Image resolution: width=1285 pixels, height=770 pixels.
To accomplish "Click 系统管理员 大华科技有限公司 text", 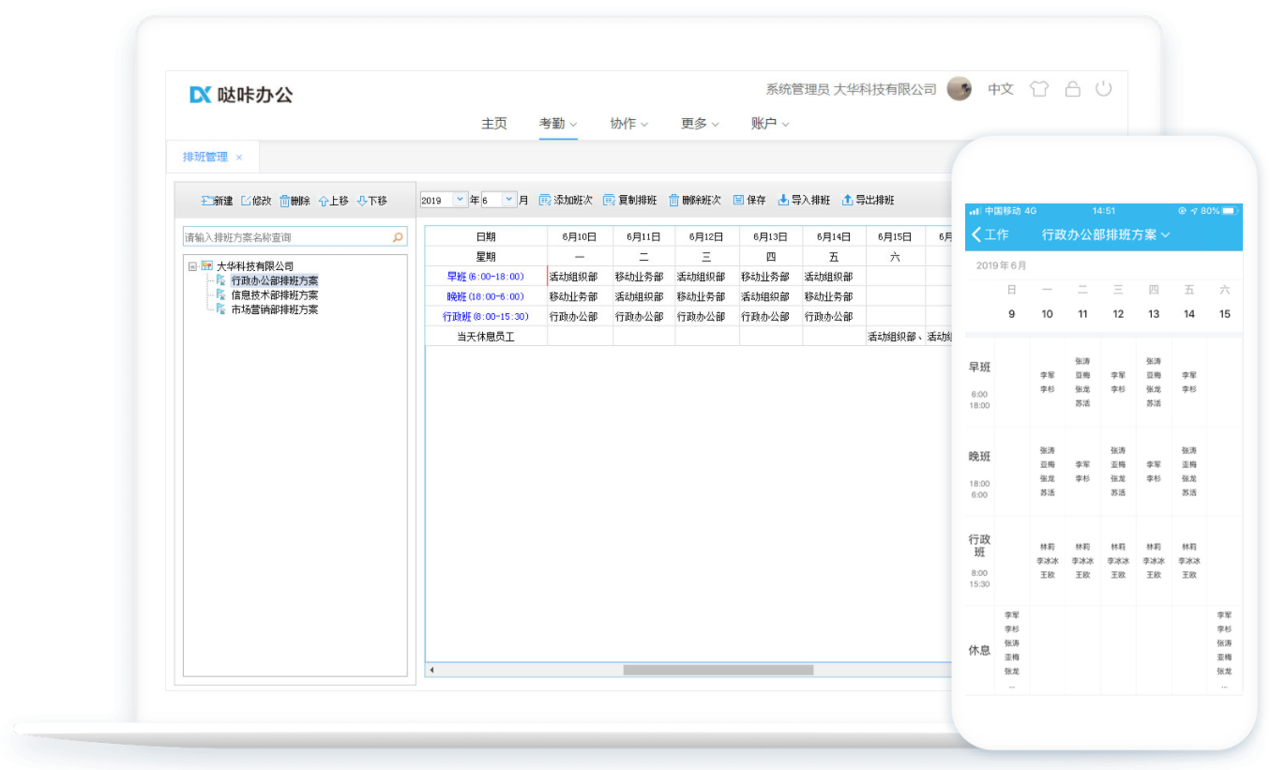I will click(851, 89).
